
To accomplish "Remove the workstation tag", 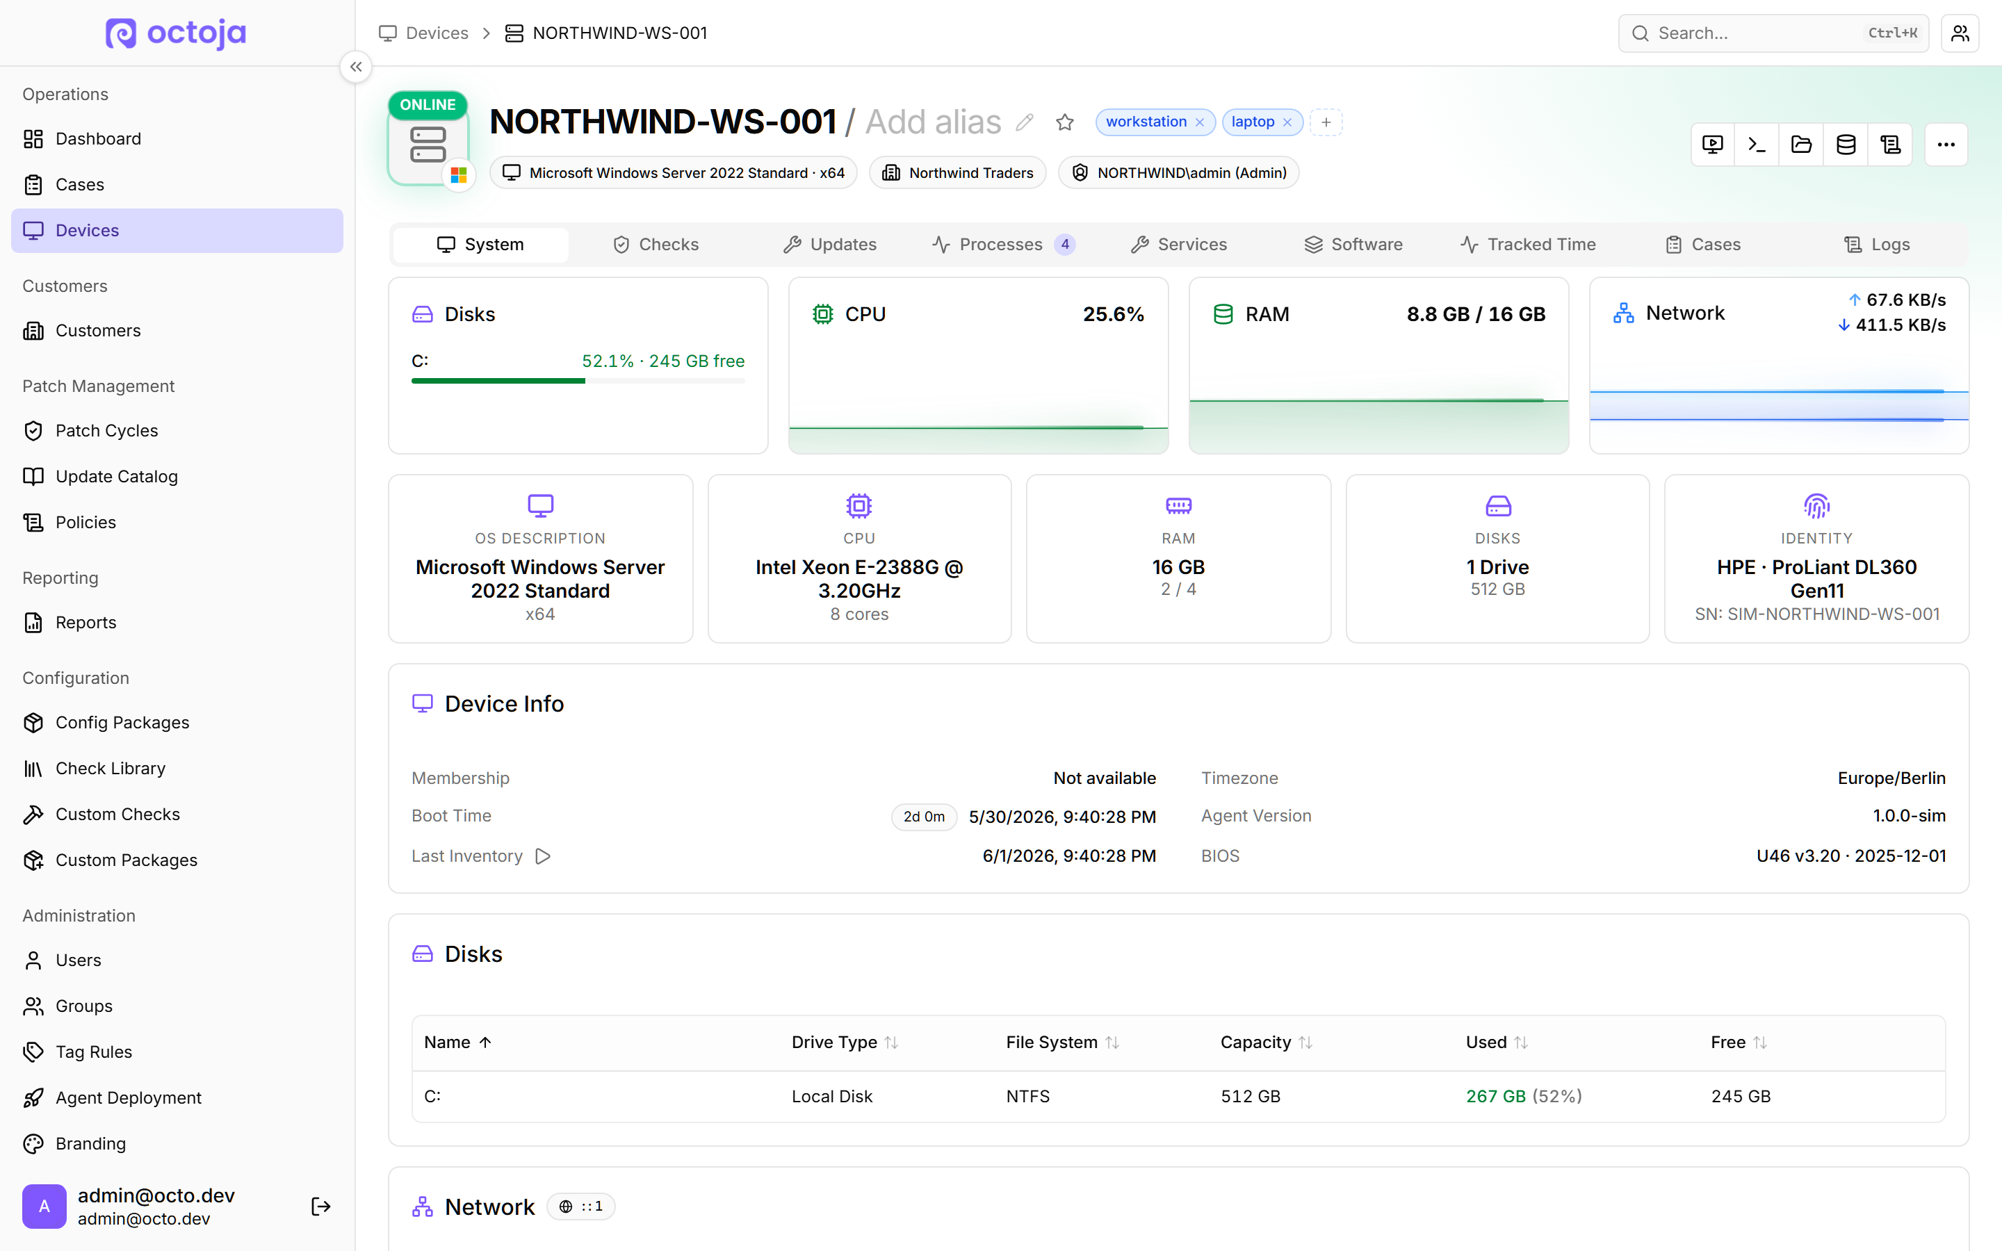I will click(x=1200, y=122).
